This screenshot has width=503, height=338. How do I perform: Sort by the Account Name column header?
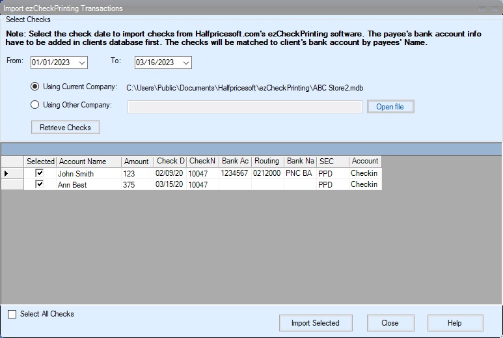88,162
